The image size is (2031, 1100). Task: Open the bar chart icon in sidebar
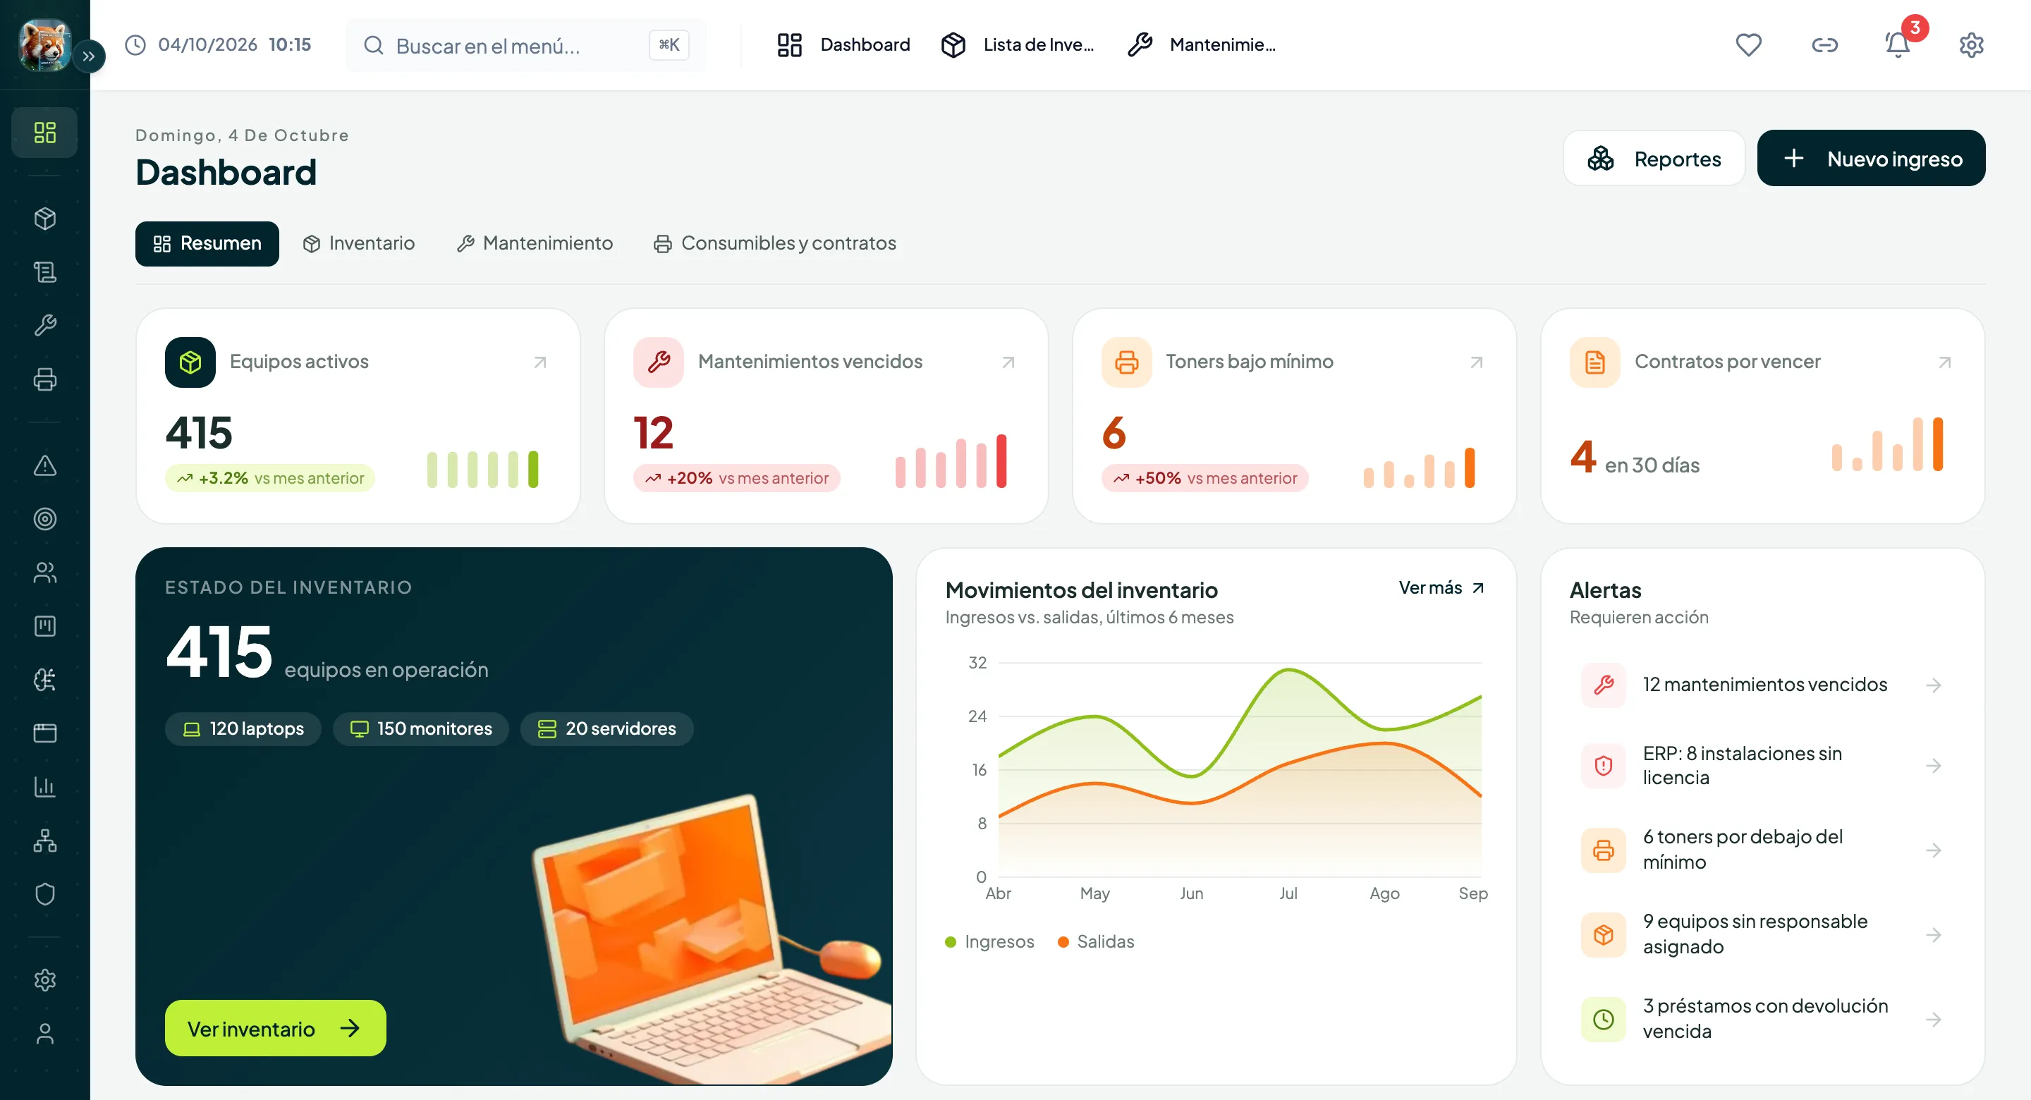point(45,787)
